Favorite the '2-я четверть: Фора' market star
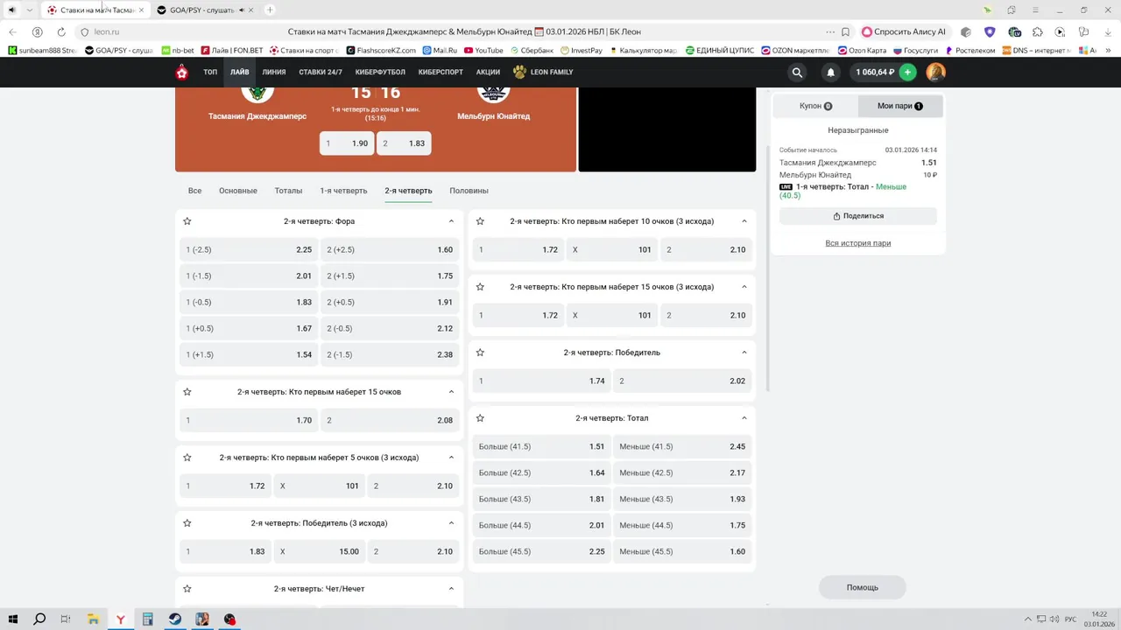1121x630 pixels. (187, 221)
